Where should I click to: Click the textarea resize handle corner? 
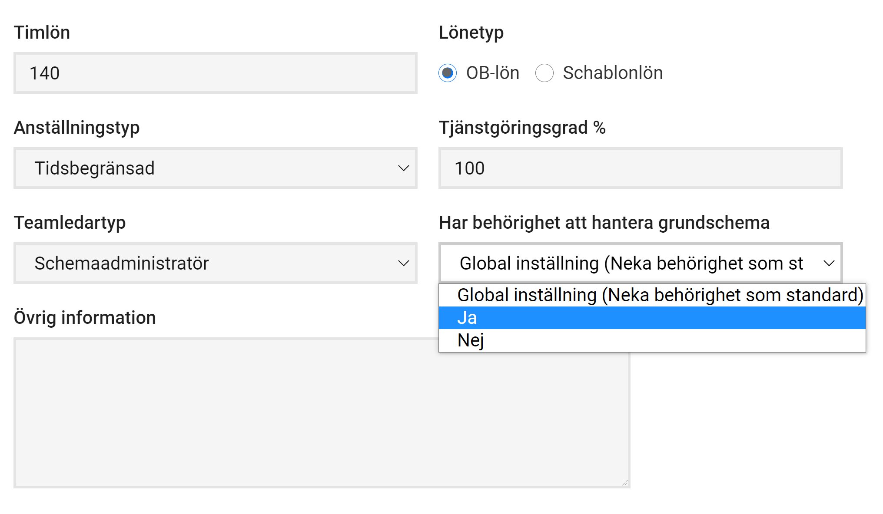point(624,482)
